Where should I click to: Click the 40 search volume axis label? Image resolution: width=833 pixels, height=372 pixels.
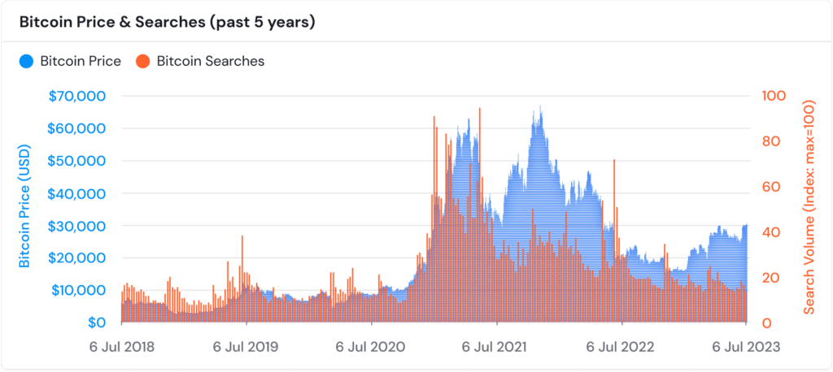pyautogui.click(x=770, y=232)
